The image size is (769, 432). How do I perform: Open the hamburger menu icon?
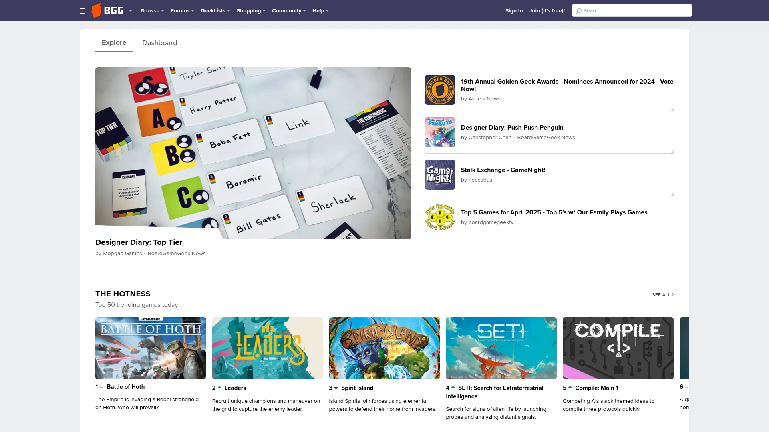tap(83, 11)
